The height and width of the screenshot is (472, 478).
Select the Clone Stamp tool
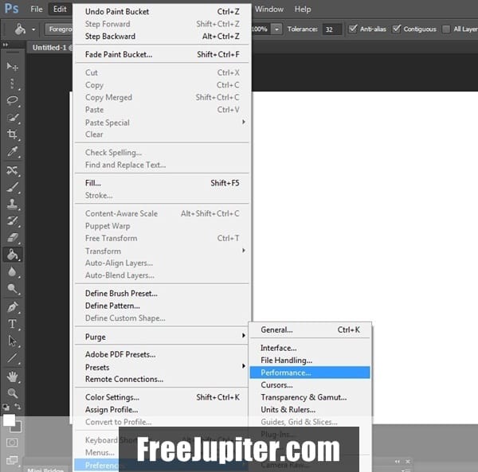pos(12,204)
